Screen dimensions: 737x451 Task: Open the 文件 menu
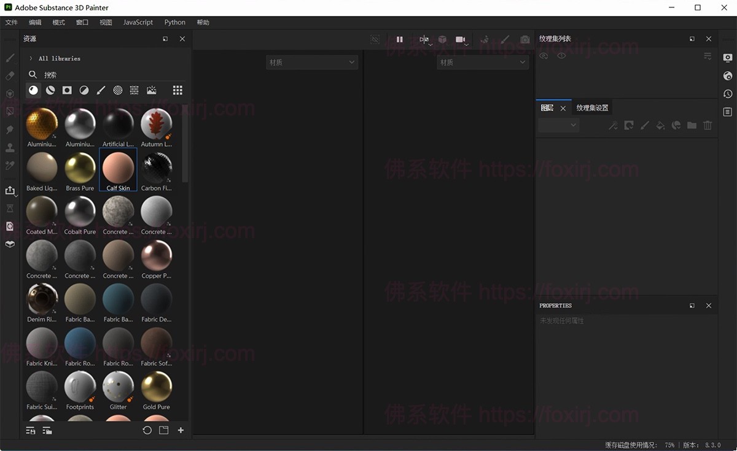(12, 22)
